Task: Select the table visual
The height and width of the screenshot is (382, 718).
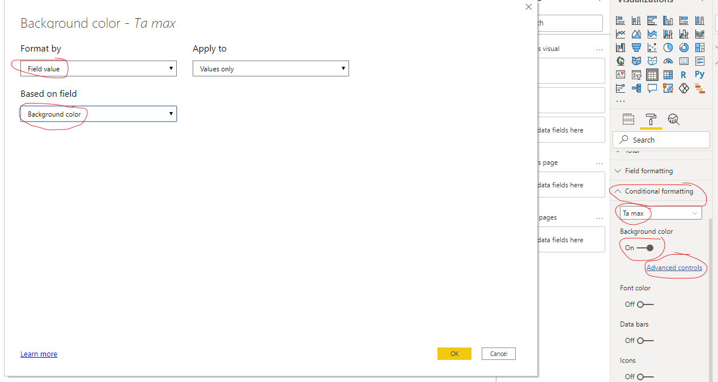Action: [x=652, y=74]
